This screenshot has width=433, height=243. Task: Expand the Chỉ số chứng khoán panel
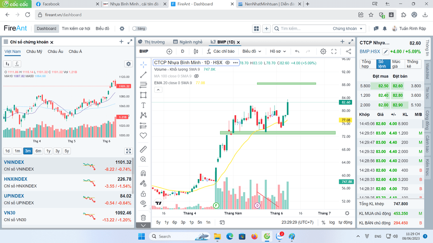[x=130, y=42]
